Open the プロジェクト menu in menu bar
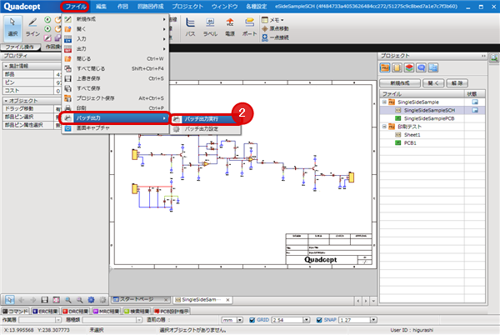This screenshot has width=500, height=335. [x=187, y=7]
